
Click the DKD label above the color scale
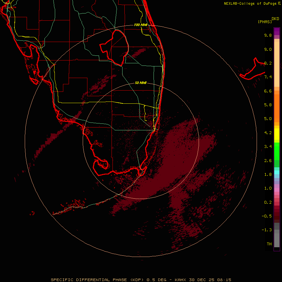(x=275, y=19)
